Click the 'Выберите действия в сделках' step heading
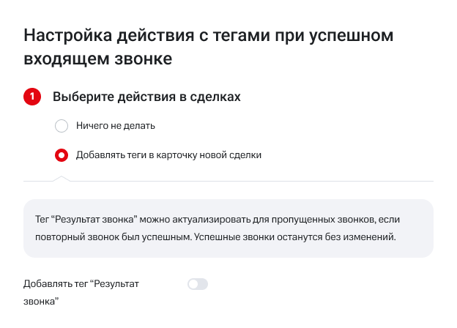 146,97
